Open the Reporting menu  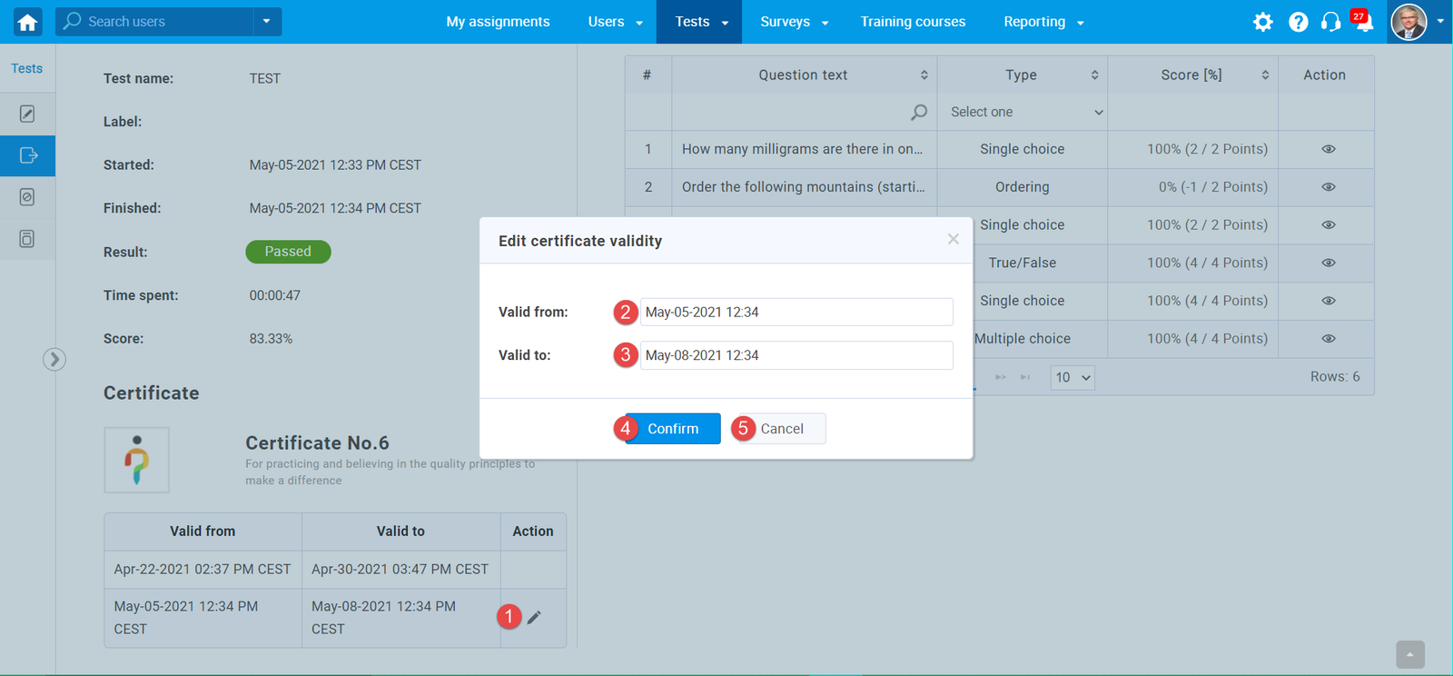coord(1043,22)
